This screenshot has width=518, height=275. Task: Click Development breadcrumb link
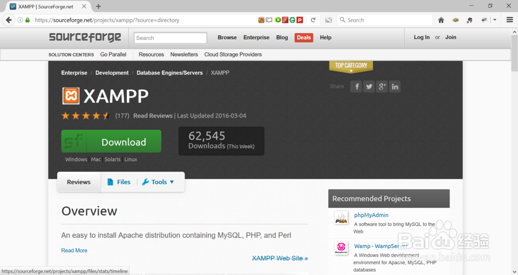click(112, 73)
